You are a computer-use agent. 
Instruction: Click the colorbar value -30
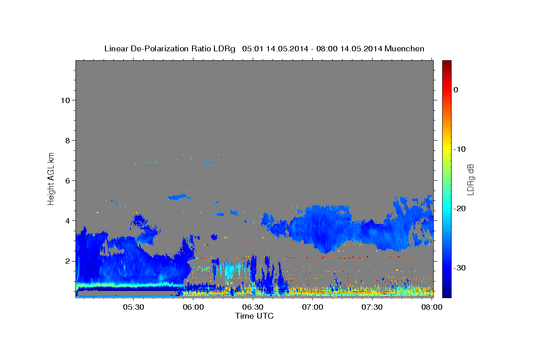(460, 268)
